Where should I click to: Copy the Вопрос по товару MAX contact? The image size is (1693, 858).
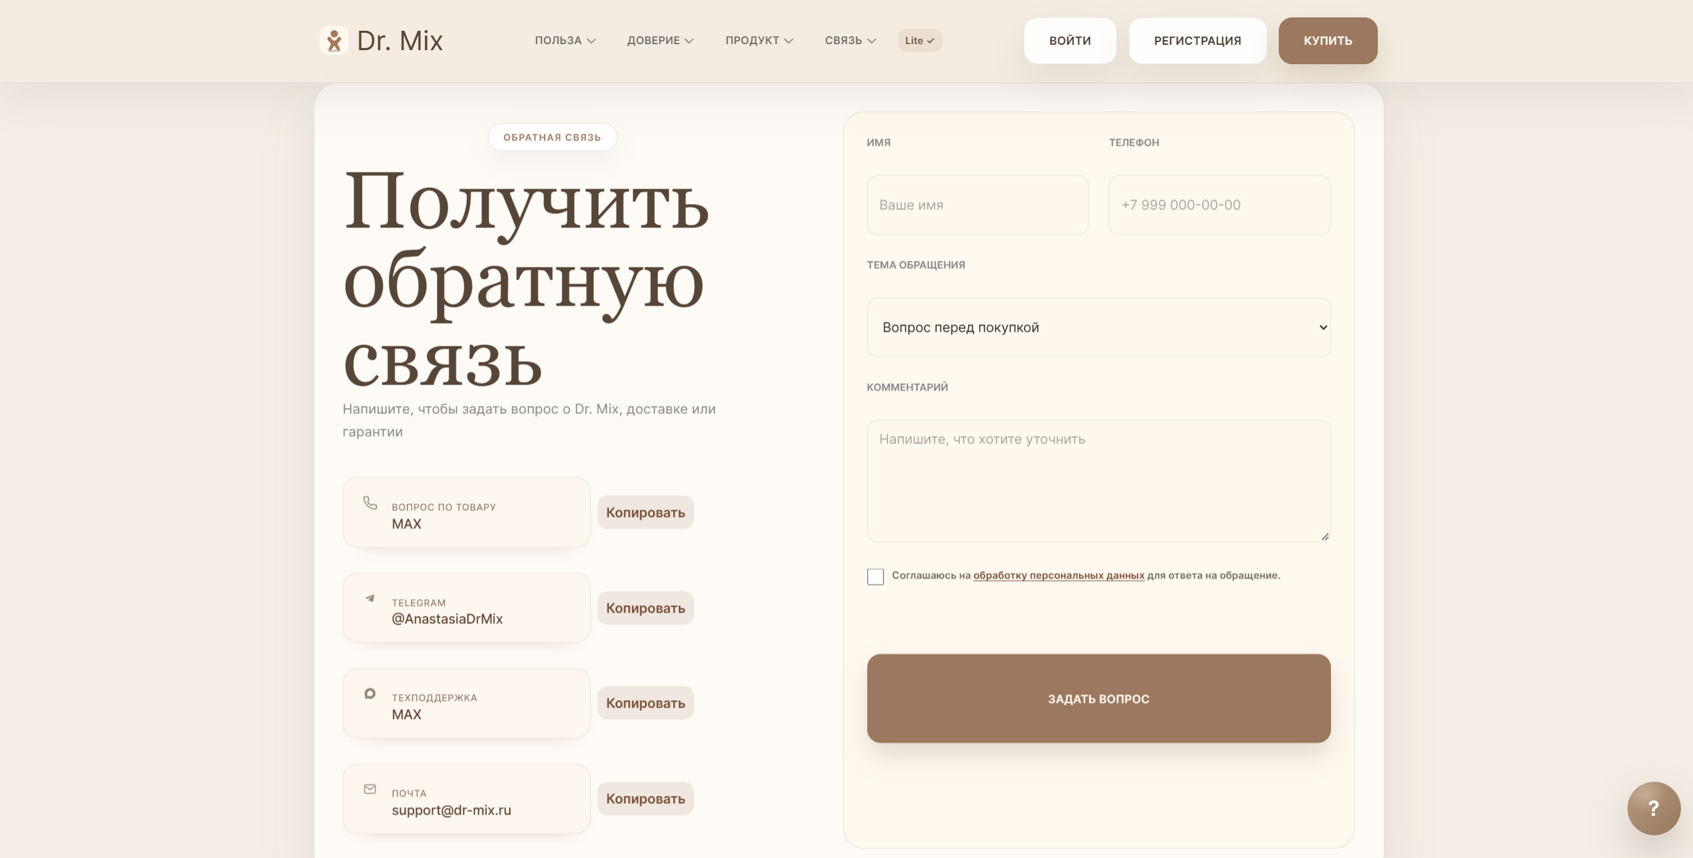coord(645,512)
